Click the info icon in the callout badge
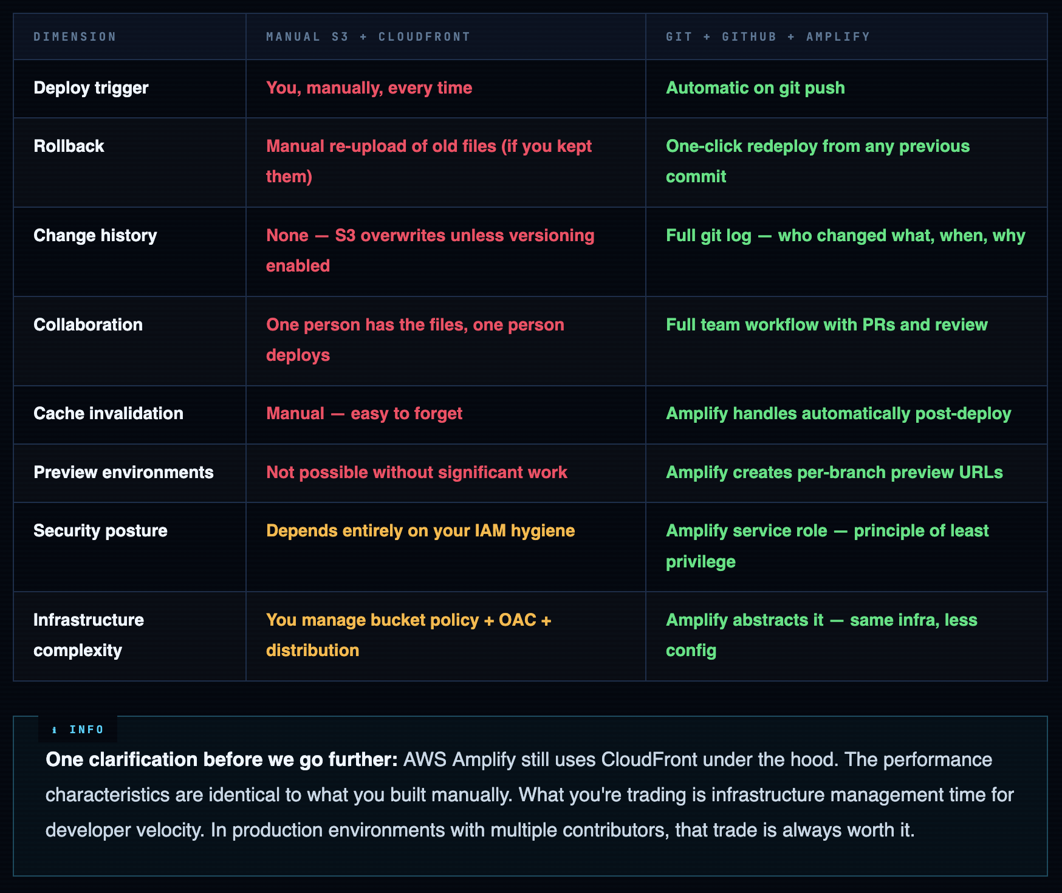The image size is (1062, 893). (55, 730)
